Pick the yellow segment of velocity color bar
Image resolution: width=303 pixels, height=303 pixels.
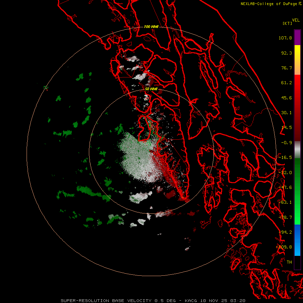pyautogui.click(x=297, y=52)
